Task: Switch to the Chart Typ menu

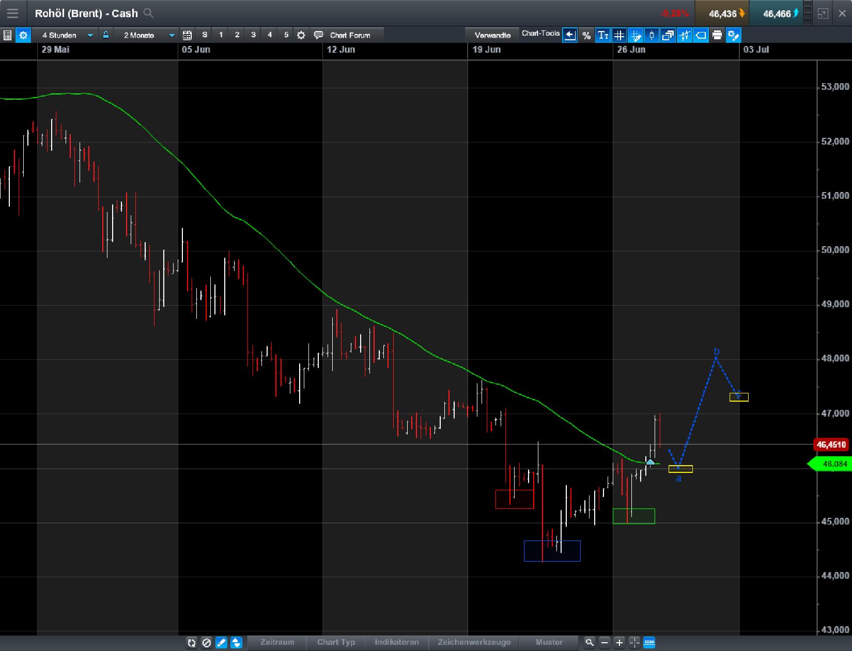Action: pos(336,643)
